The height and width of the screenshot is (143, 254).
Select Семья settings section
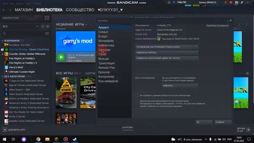point(114,32)
